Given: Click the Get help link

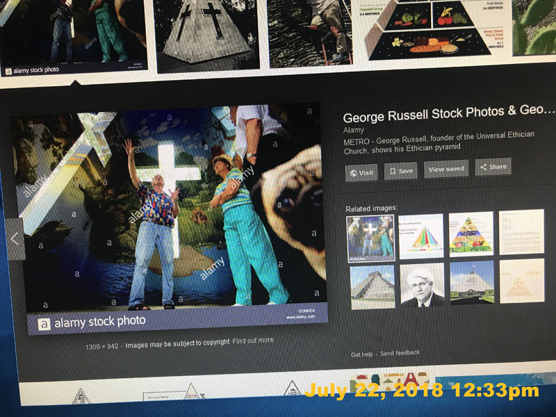Looking at the screenshot, I should tap(361, 354).
